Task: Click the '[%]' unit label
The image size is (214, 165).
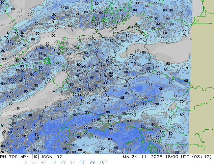Action: (x=35, y=157)
